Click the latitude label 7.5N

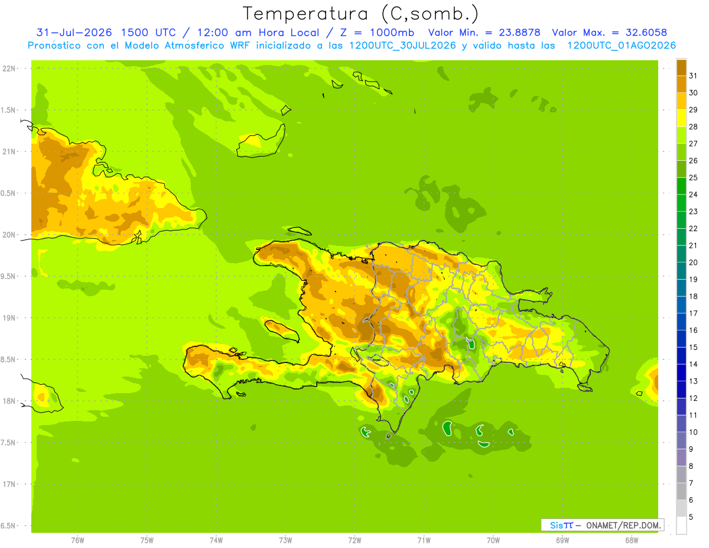coord(9,443)
